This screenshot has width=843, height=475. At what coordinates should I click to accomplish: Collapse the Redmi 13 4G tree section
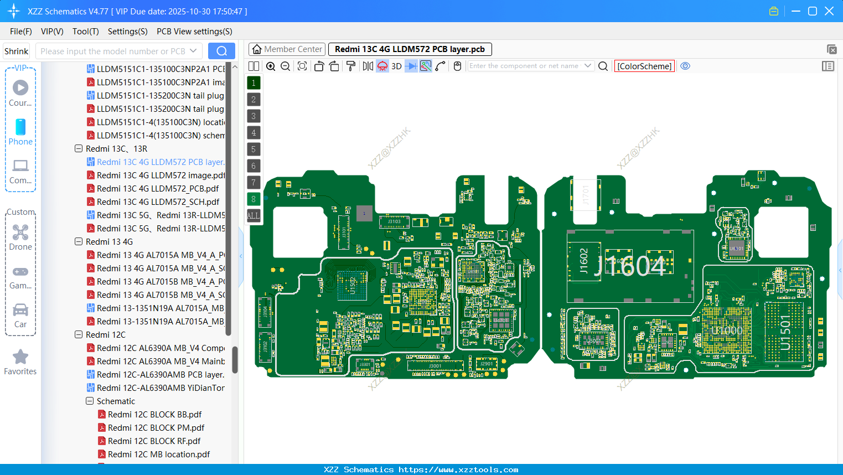click(78, 241)
